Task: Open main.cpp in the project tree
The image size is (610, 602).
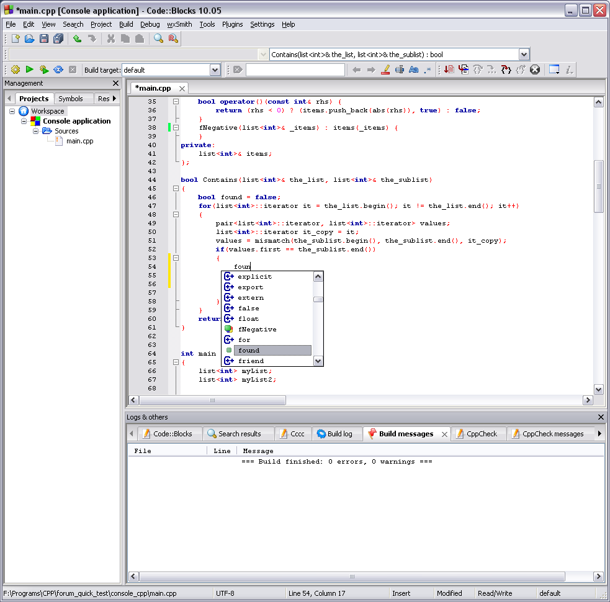Action: point(79,141)
